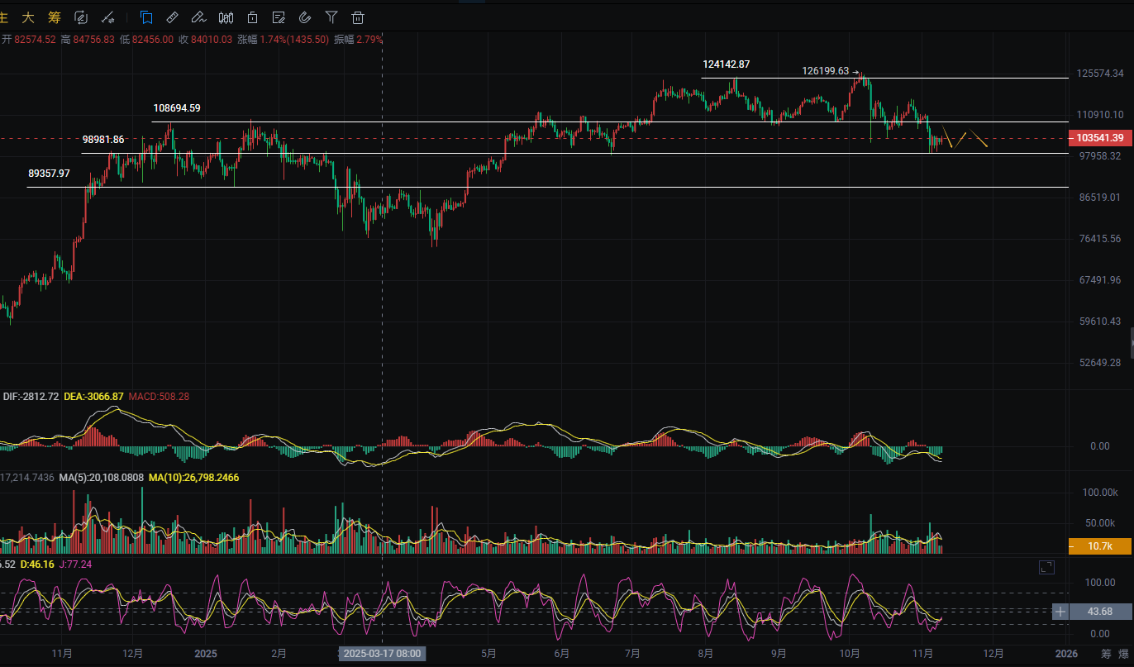Open the funnel filter icon
This screenshot has height=667, width=1134.
331,17
